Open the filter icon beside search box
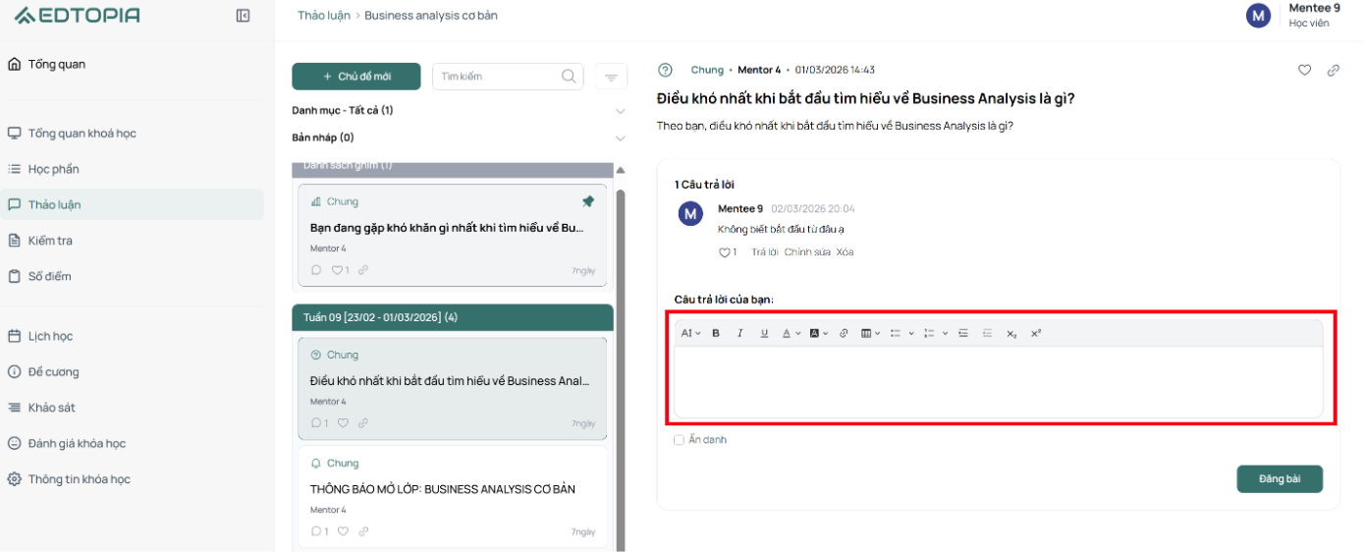Viewport: 1364px width, 552px height. click(611, 77)
